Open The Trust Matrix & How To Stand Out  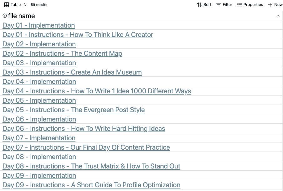tap(91, 166)
